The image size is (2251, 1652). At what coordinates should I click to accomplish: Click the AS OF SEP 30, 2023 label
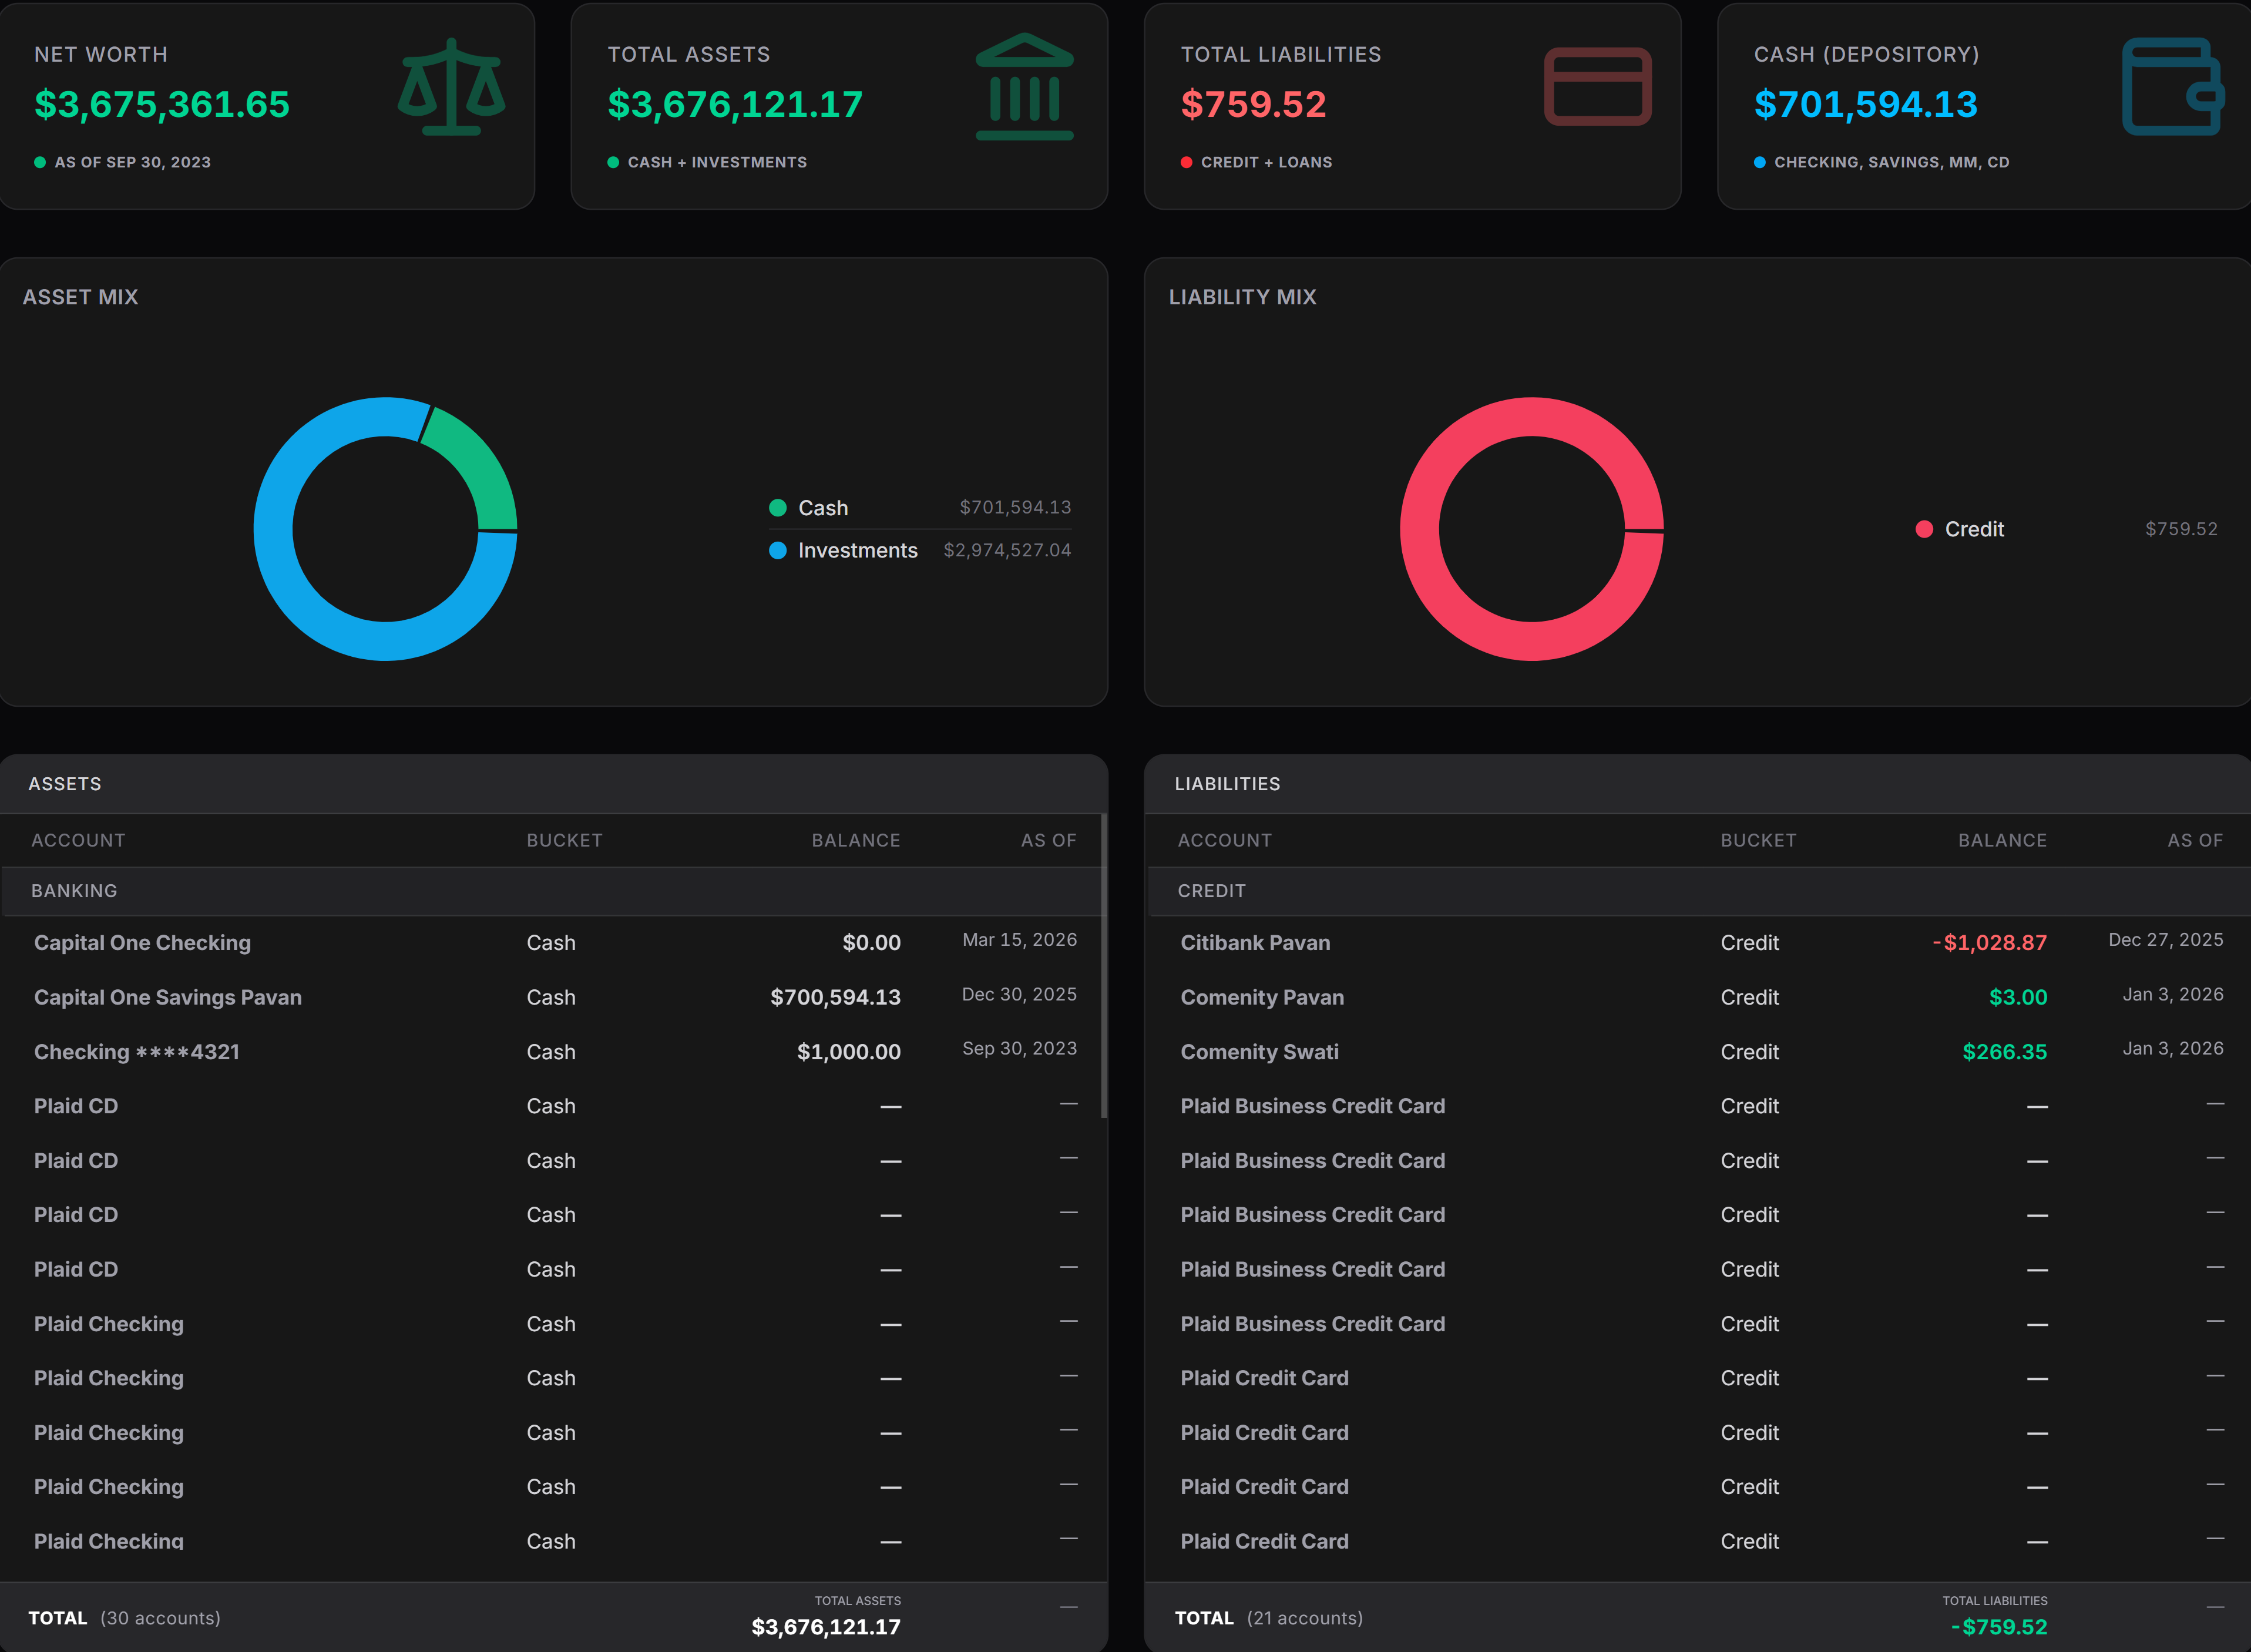pos(132,162)
